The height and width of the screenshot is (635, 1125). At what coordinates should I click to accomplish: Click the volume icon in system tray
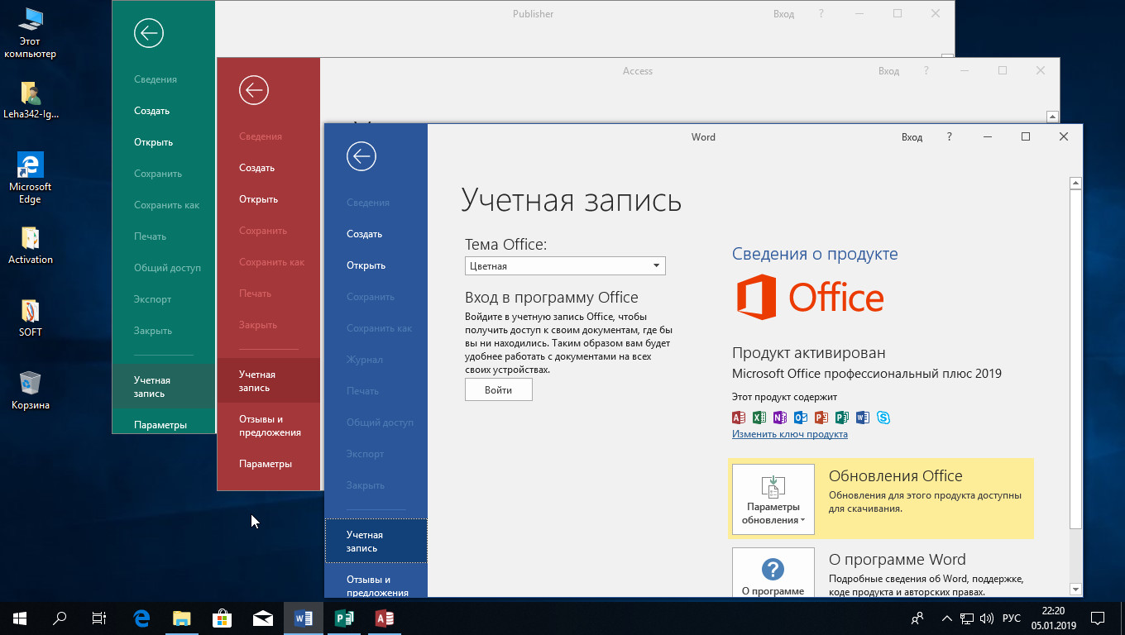pyautogui.click(x=987, y=618)
